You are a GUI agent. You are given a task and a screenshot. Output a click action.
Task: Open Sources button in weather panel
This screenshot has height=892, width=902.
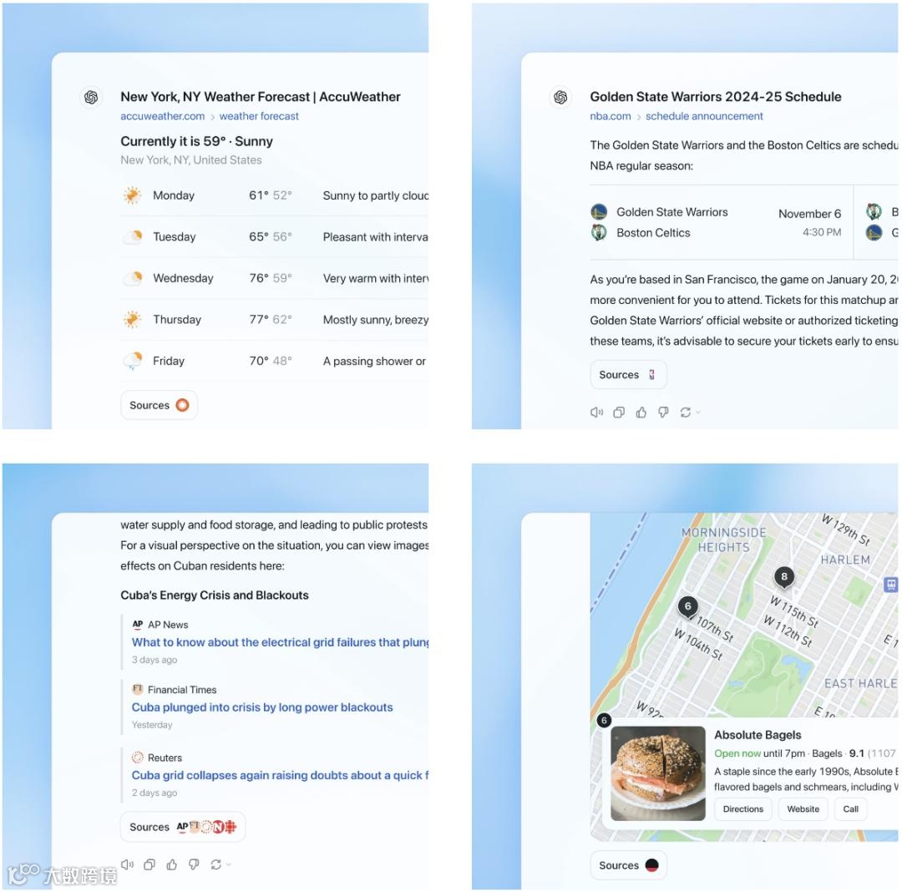pyautogui.click(x=159, y=405)
